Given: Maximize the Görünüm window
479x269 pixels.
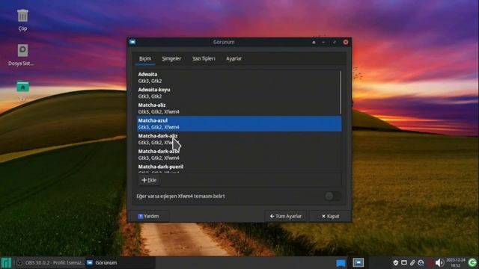Looking at the screenshot, I should [x=335, y=42].
